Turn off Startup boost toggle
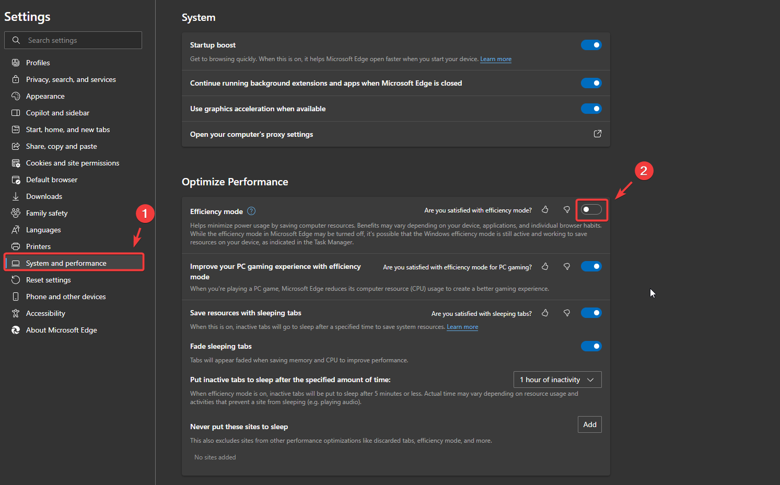Viewport: 780px width, 485px height. pos(591,45)
